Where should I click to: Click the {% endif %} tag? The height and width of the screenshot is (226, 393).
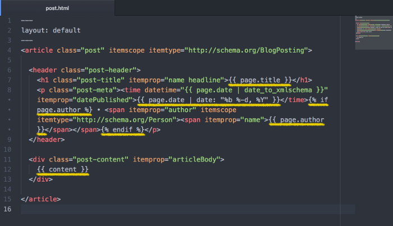123,130
